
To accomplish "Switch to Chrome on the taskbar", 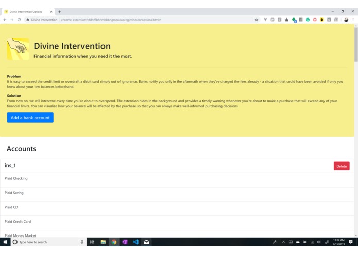I will click(x=114, y=242).
